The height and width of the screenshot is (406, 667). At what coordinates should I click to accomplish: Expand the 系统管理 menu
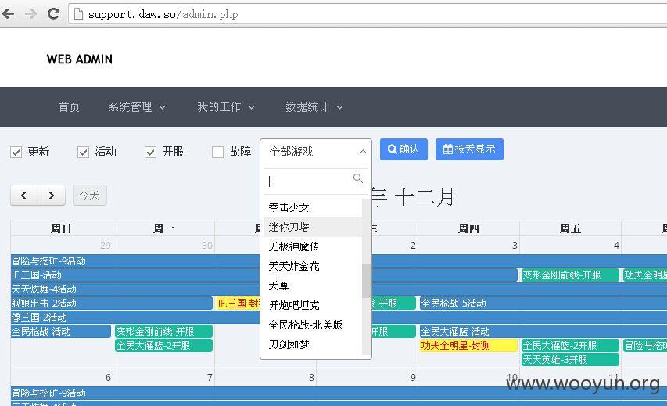click(137, 107)
